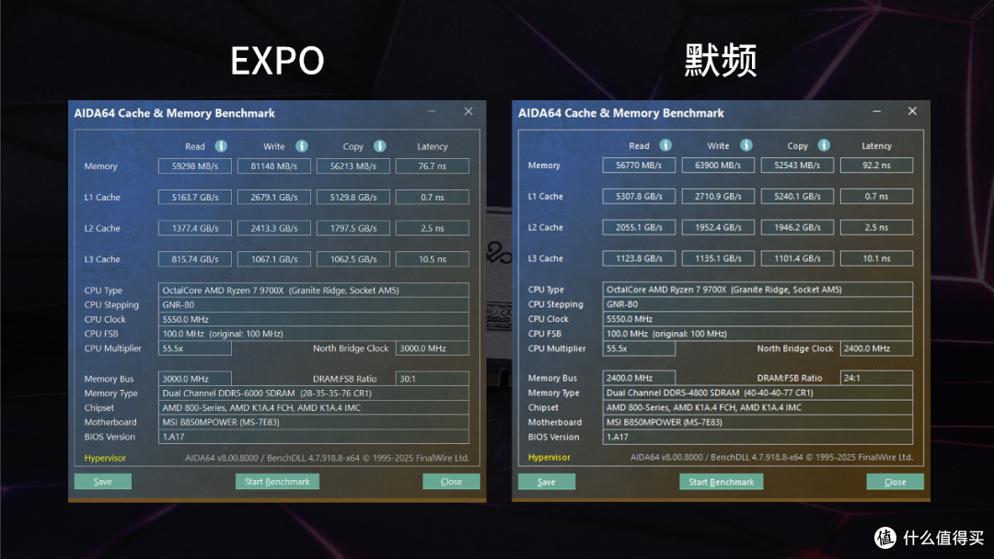The image size is (994, 559).
Task: Click Write info icon in EXPO window
Action: pos(302,146)
